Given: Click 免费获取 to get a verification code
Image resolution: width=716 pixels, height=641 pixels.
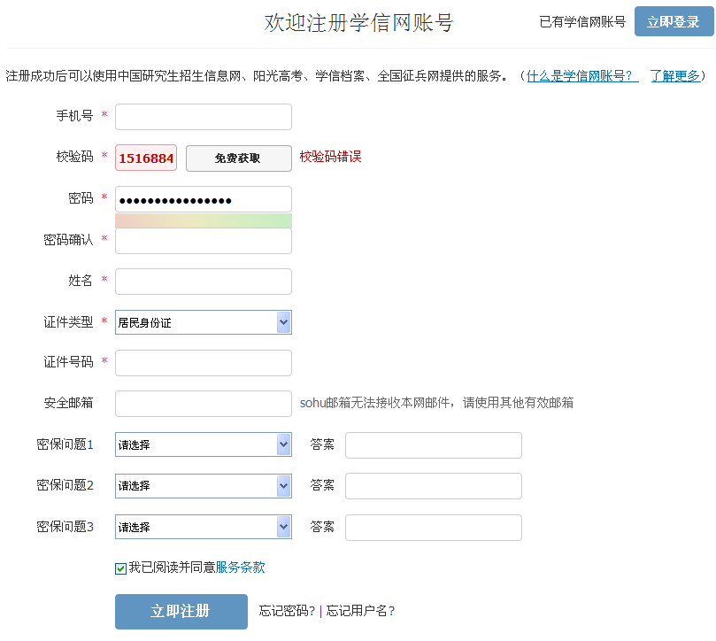Looking at the screenshot, I should point(239,158).
